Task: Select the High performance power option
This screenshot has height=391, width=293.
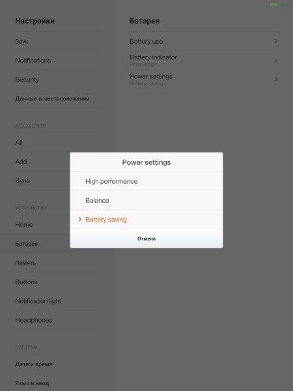Action: 146,181
